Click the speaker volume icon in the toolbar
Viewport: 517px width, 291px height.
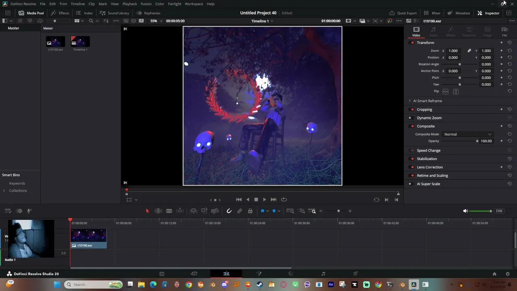coord(465,211)
